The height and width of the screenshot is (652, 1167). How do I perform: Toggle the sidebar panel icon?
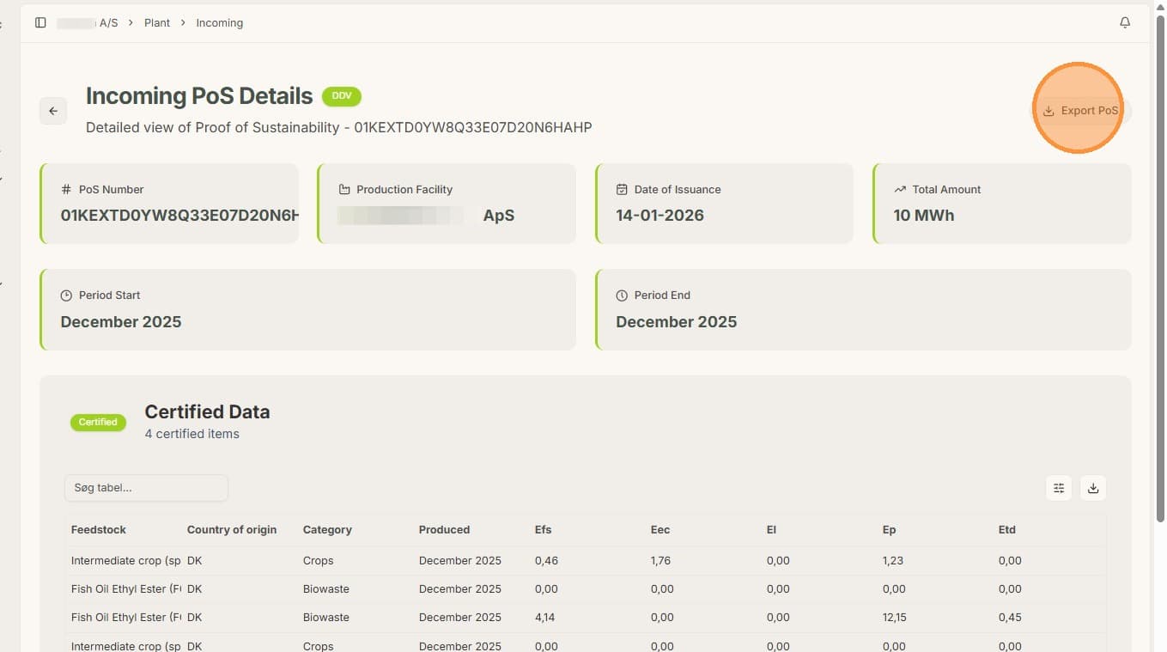pyautogui.click(x=40, y=23)
